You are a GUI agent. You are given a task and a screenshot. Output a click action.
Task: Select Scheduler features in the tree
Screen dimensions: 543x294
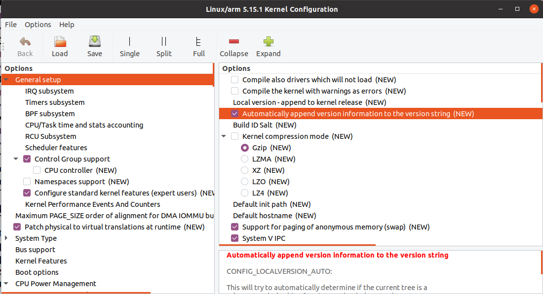(56, 148)
